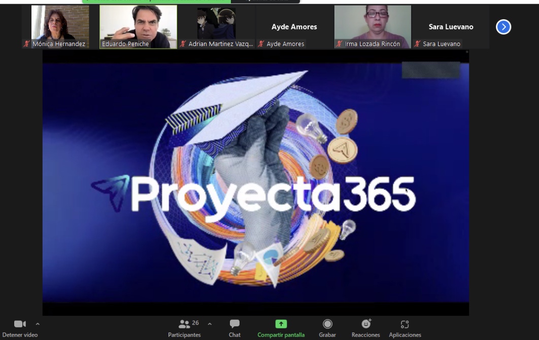
Task: Click the Proyecta365 paper plane logo
Action: 111,193
